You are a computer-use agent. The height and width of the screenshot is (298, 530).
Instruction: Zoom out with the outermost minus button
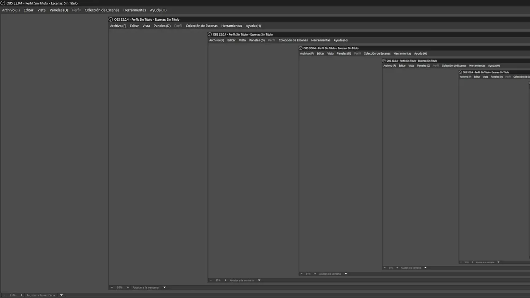(3, 295)
